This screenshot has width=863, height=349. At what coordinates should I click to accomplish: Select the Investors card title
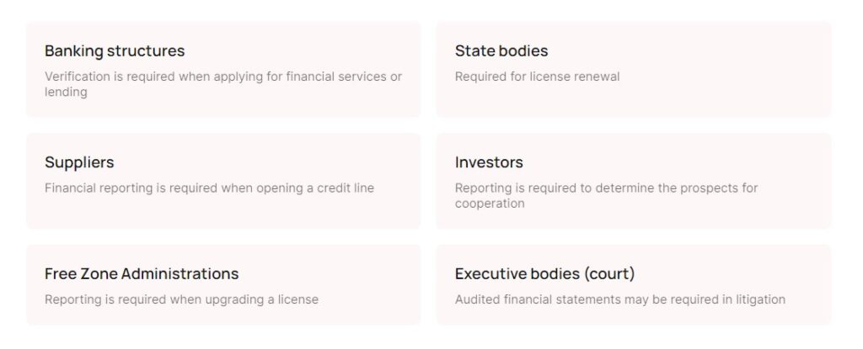pos(489,162)
